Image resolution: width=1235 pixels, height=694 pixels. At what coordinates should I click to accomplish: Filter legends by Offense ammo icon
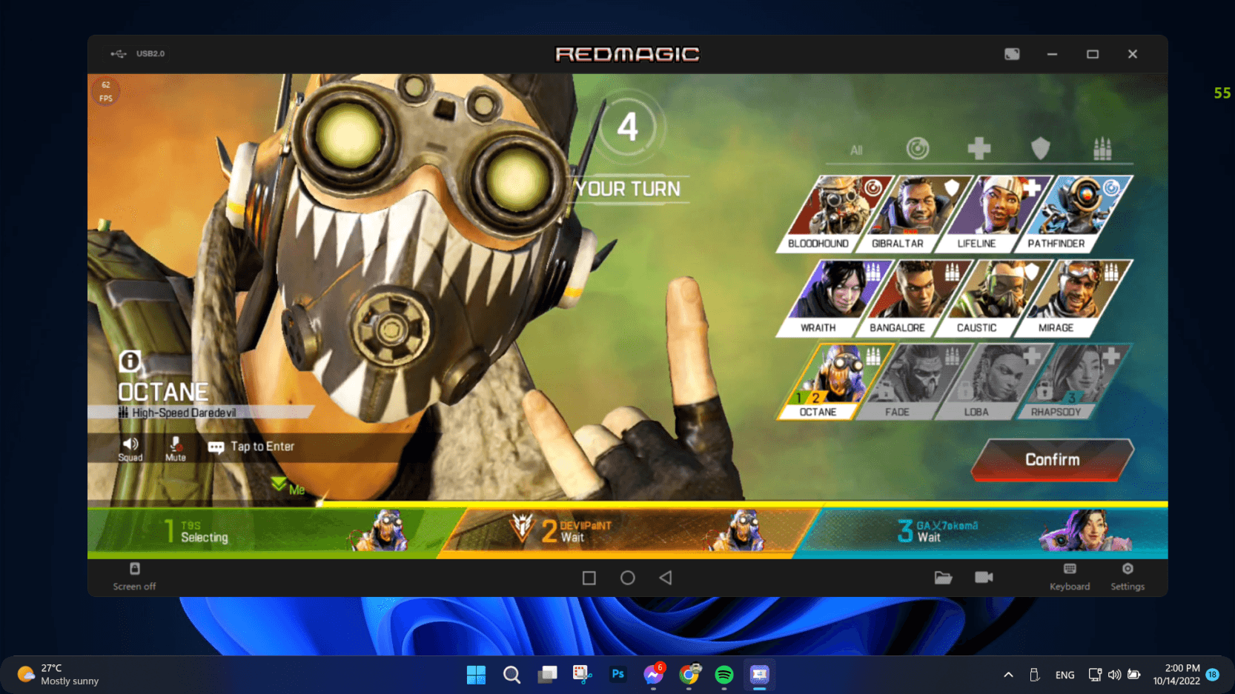point(1102,149)
